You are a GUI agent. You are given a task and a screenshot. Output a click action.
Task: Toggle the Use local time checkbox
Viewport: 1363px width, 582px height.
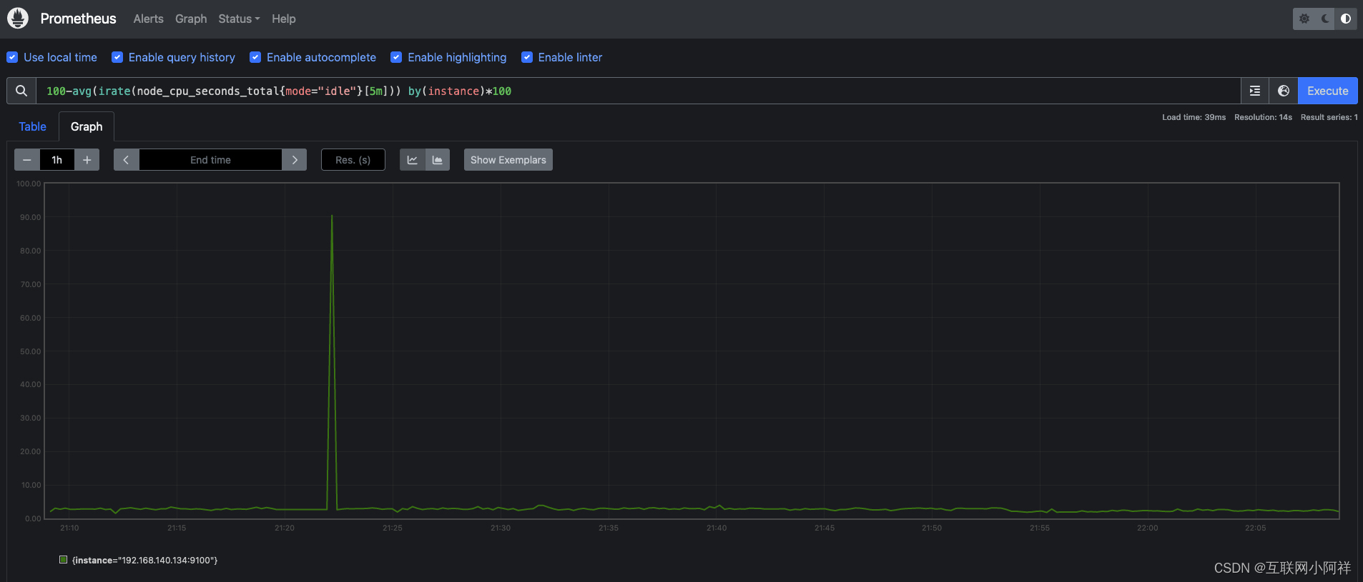coord(12,57)
